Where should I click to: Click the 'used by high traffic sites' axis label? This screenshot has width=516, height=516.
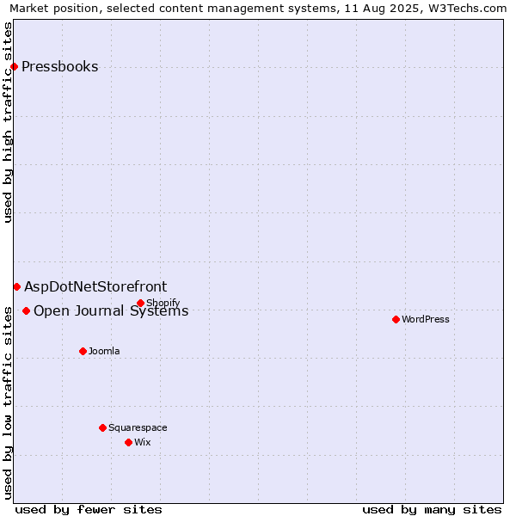pyautogui.click(x=7, y=122)
